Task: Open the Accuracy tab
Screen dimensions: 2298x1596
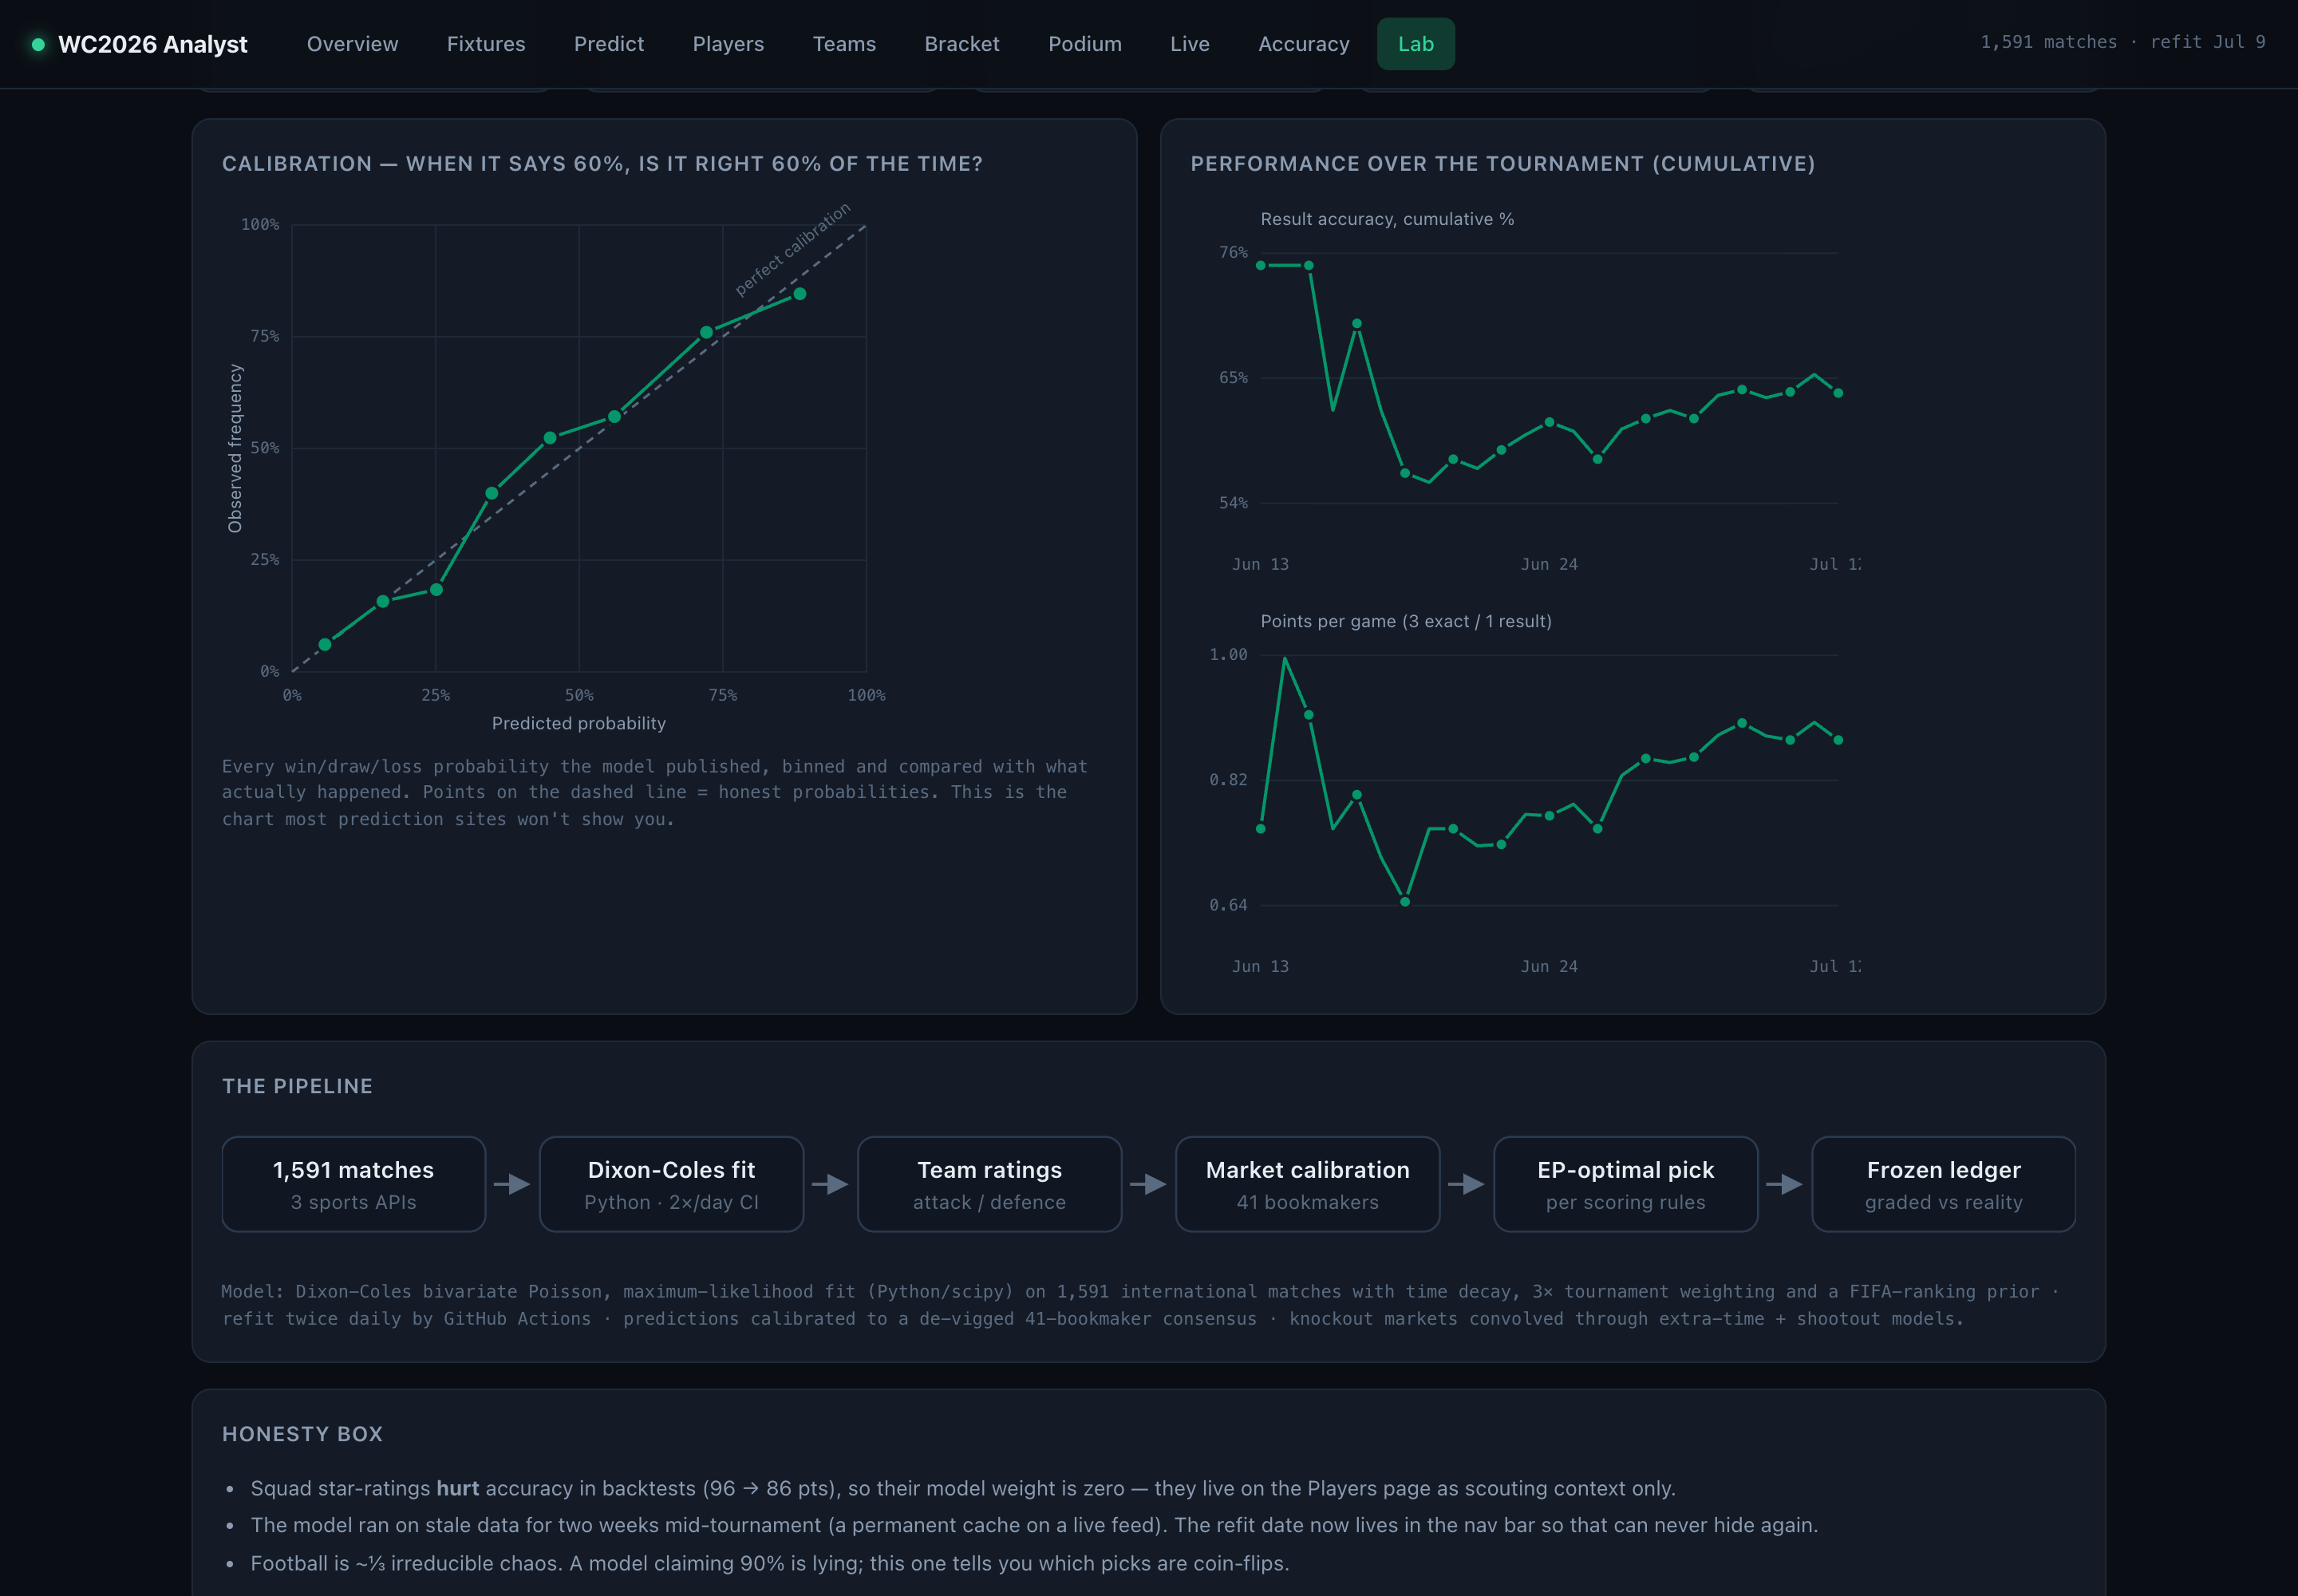Action: [1304, 44]
